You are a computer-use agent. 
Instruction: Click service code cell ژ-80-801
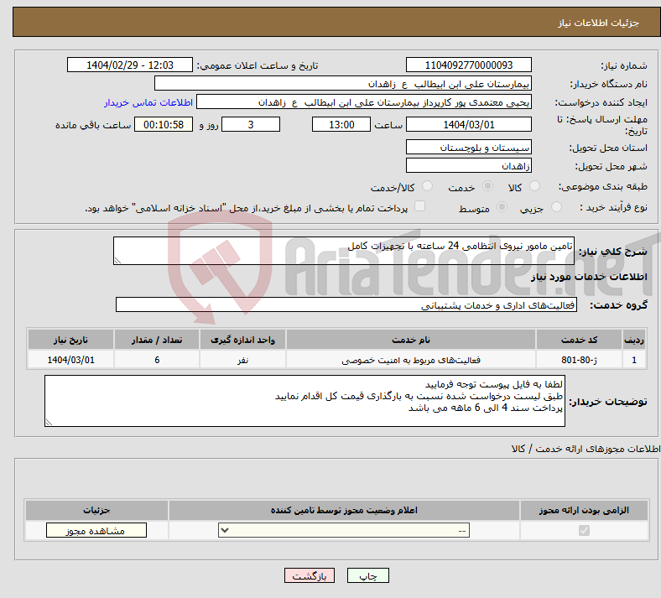(x=580, y=360)
